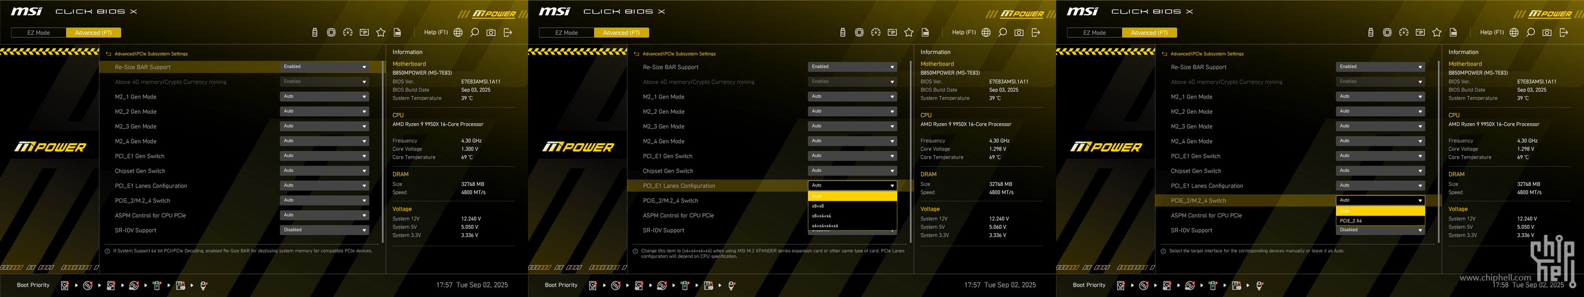Click back arrow beside breadcrumb in left screenshot
This screenshot has height=297, width=1584.
pyautogui.click(x=108, y=54)
